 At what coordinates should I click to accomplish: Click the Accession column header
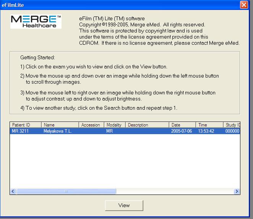click(x=91, y=125)
